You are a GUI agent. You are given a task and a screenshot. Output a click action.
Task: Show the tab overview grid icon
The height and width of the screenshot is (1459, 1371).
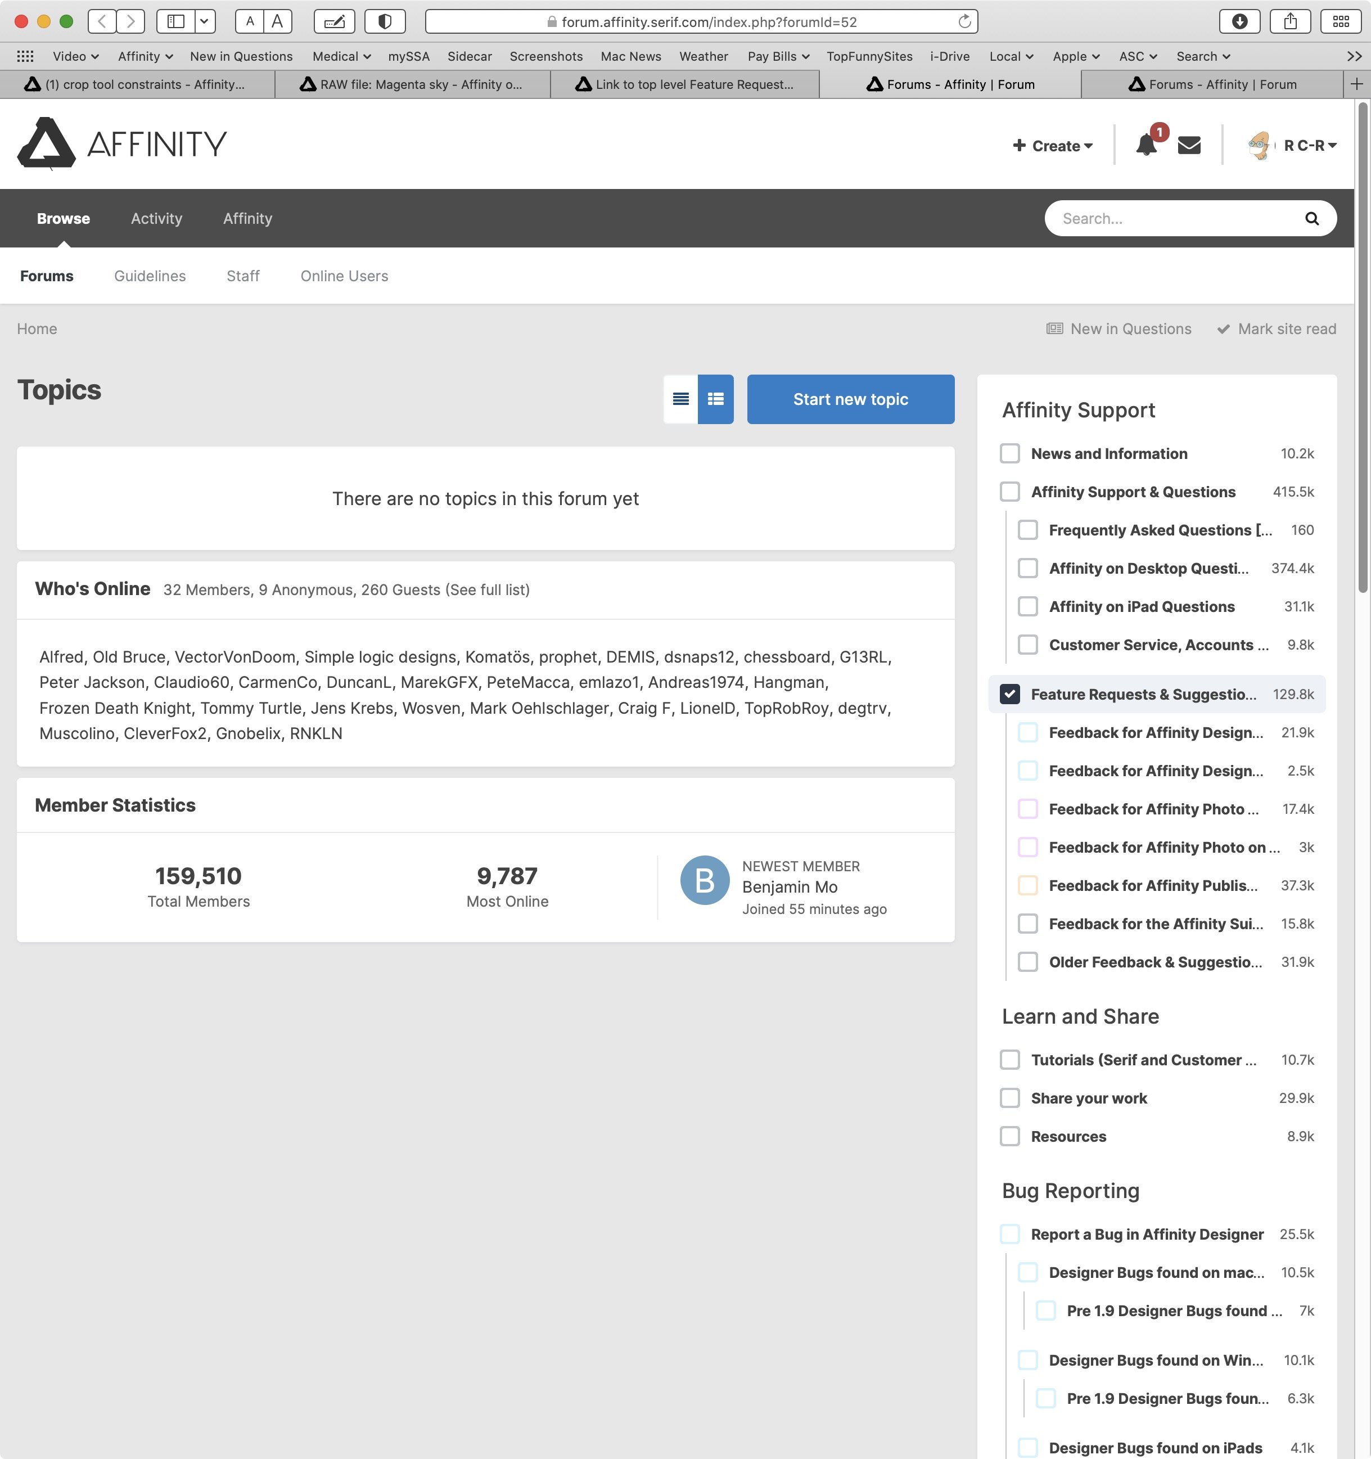click(x=1341, y=21)
